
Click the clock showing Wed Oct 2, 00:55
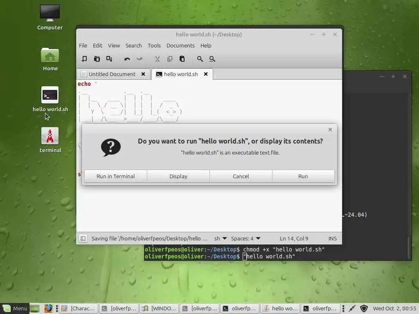pos(394,308)
